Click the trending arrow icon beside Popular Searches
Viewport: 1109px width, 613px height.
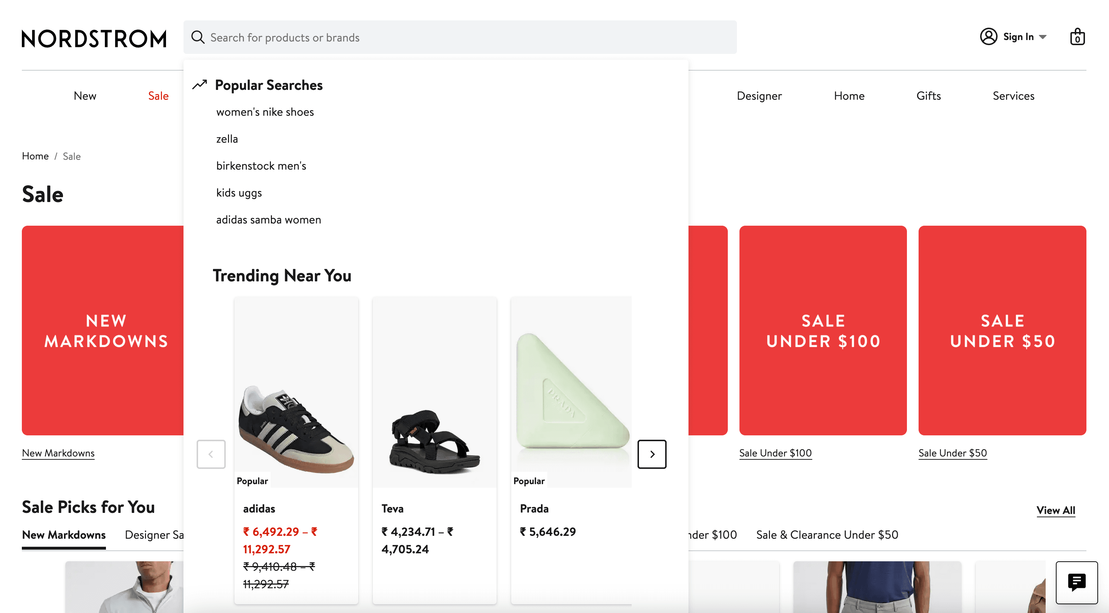pyautogui.click(x=199, y=85)
